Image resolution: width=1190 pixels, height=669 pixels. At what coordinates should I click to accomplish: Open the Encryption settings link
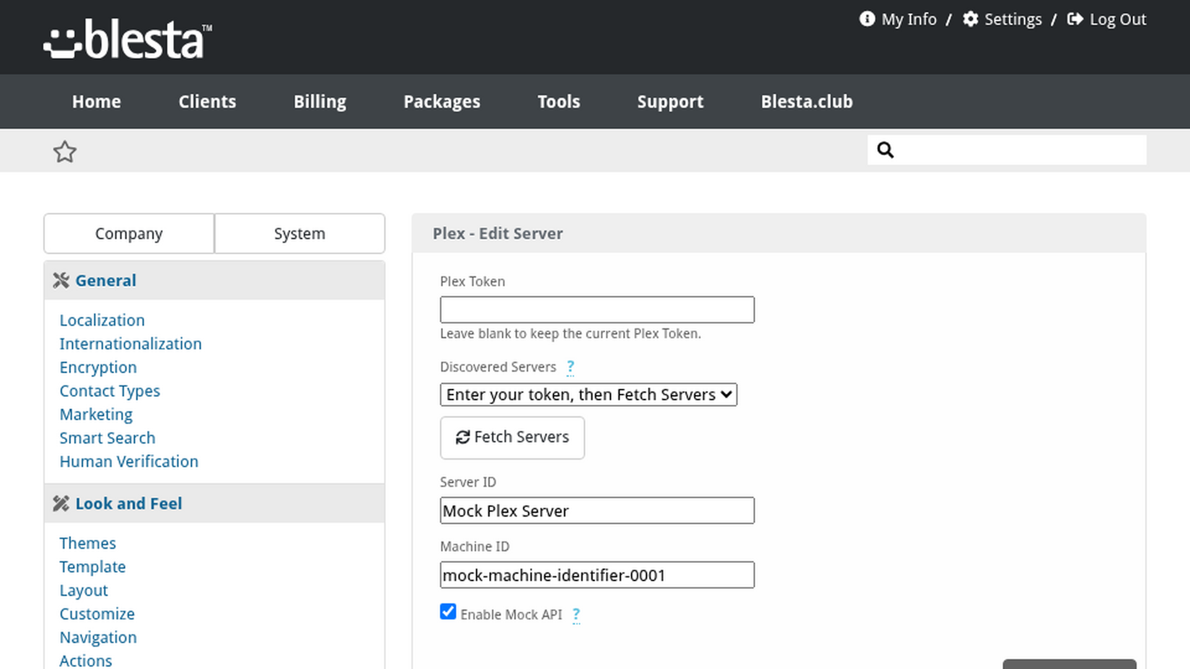98,367
